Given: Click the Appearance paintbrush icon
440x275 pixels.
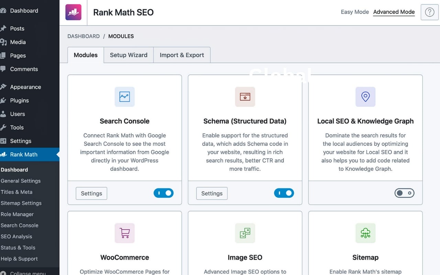Looking at the screenshot, I should [3, 87].
